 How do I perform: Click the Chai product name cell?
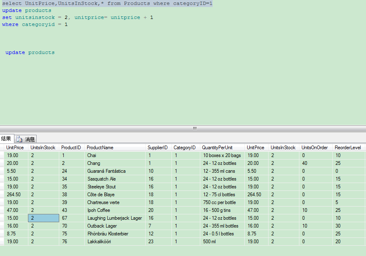click(x=115, y=155)
